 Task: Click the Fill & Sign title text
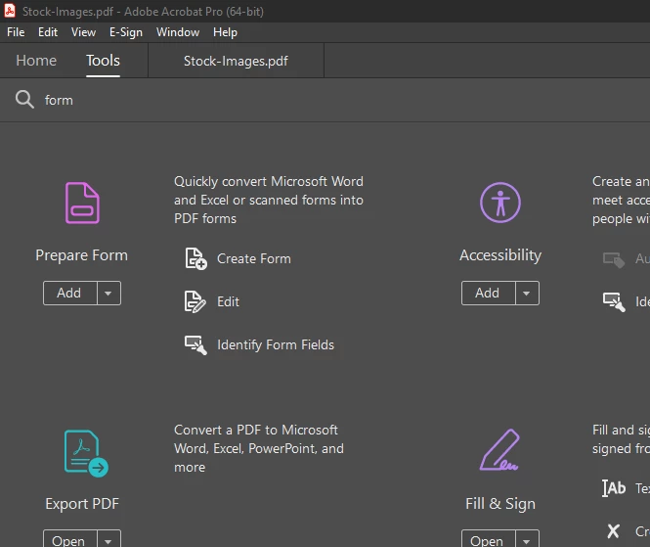[500, 504]
